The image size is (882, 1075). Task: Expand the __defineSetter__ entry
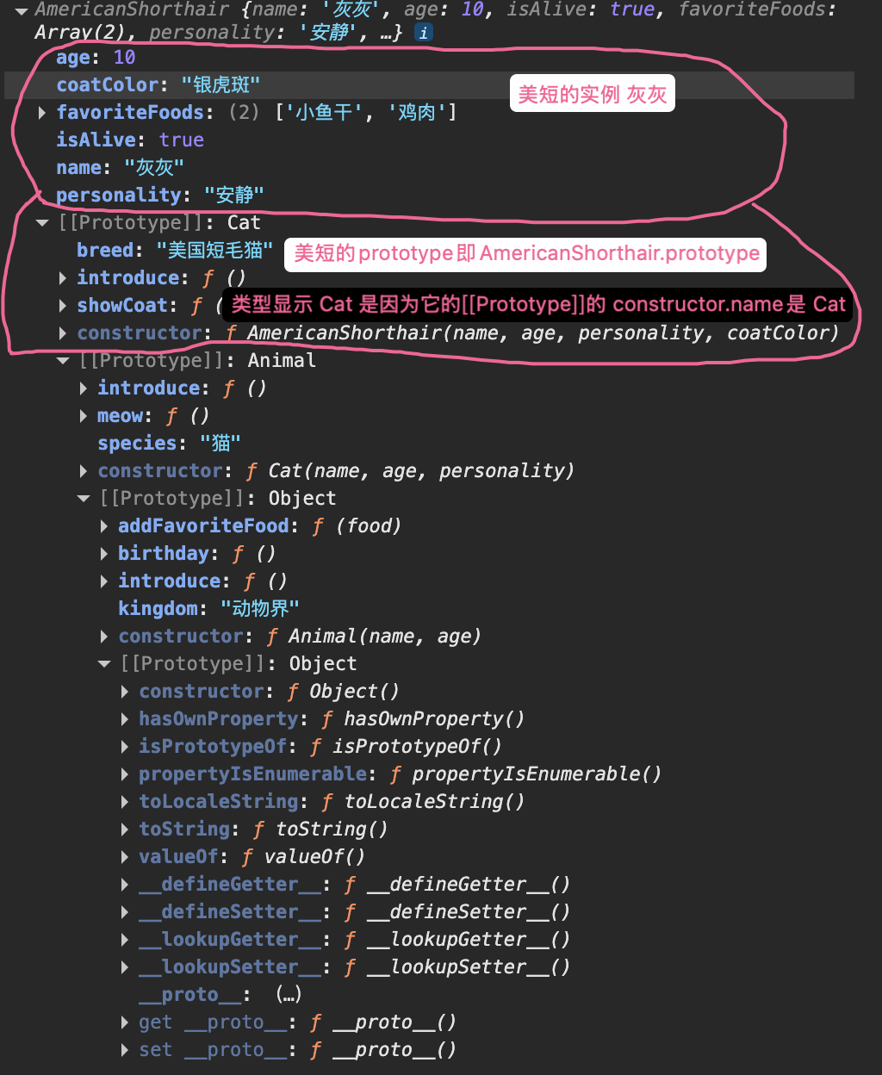pos(125,912)
